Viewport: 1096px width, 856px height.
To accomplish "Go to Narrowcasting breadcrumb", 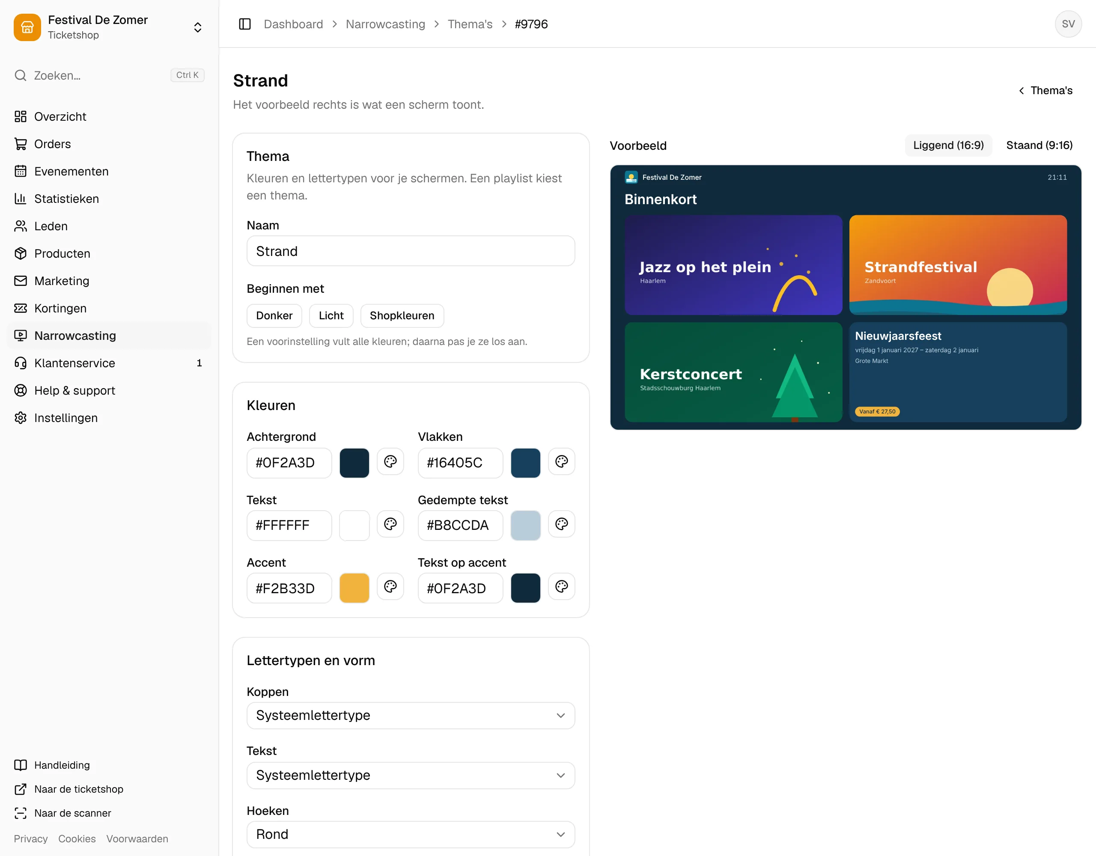I will tap(385, 24).
